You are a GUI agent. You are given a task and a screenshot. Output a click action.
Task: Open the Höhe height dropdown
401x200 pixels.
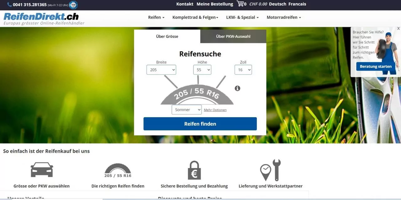coord(202,70)
